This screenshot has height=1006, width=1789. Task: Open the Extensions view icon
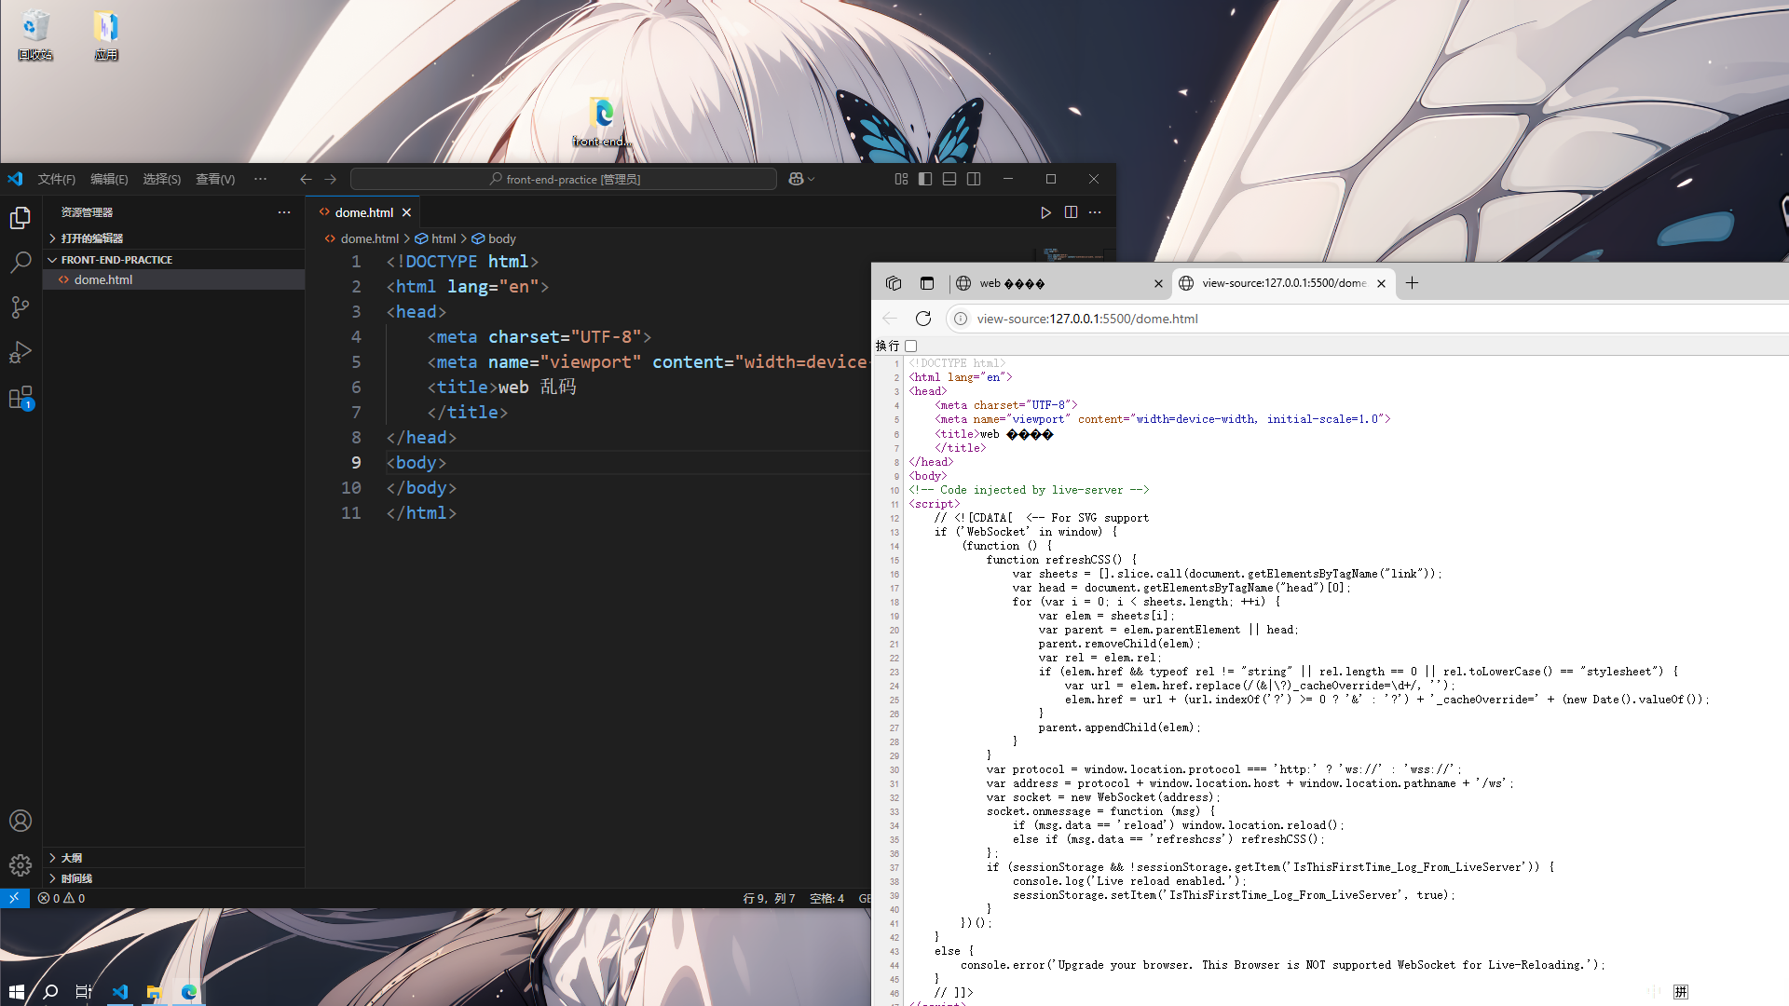pyautogui.click(x=20, y=398)
